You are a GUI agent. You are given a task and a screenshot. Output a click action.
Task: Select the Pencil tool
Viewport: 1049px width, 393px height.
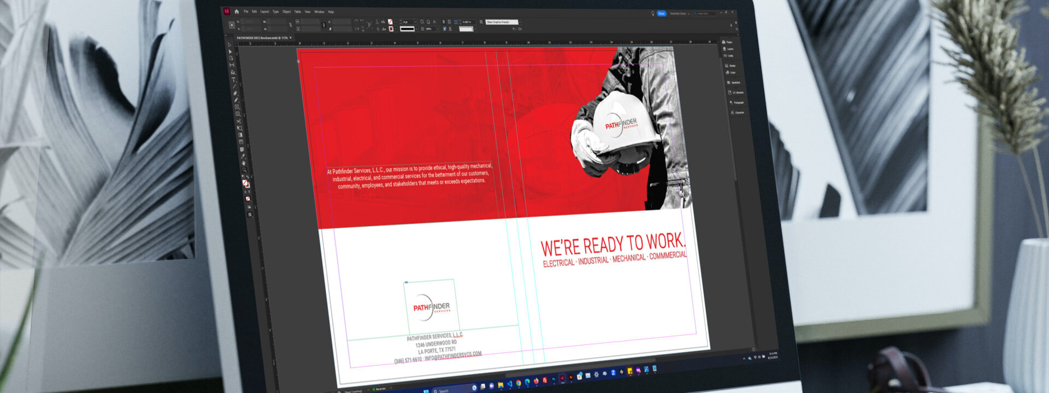coord(236,100)
